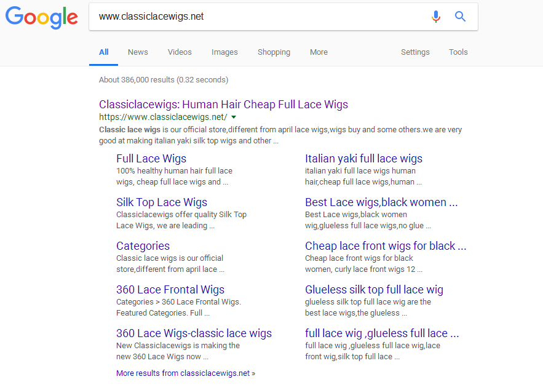
Task: Open the Videos tab
Action: [x=180, y=52]
